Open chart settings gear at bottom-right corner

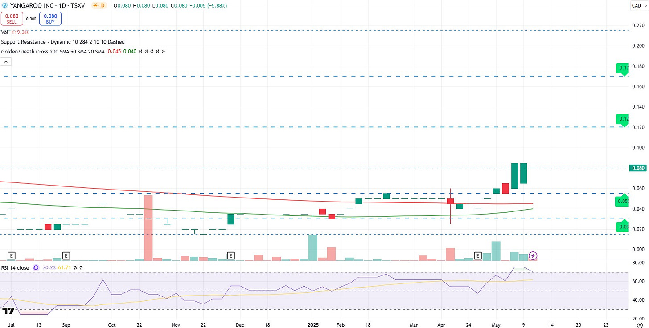click(x=640, y=325)
